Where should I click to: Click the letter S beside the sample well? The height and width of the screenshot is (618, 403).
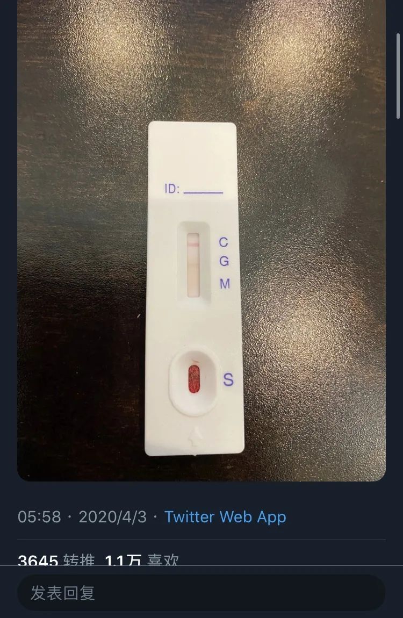click(228, 380)
